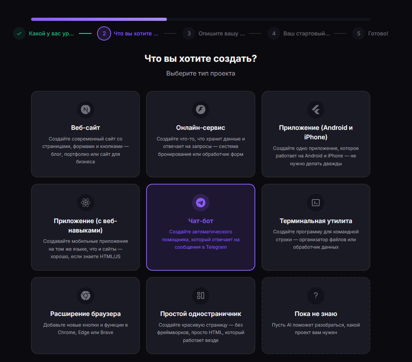Click the Next.js icon on Веб-сайт card

(x=85, y=109)
